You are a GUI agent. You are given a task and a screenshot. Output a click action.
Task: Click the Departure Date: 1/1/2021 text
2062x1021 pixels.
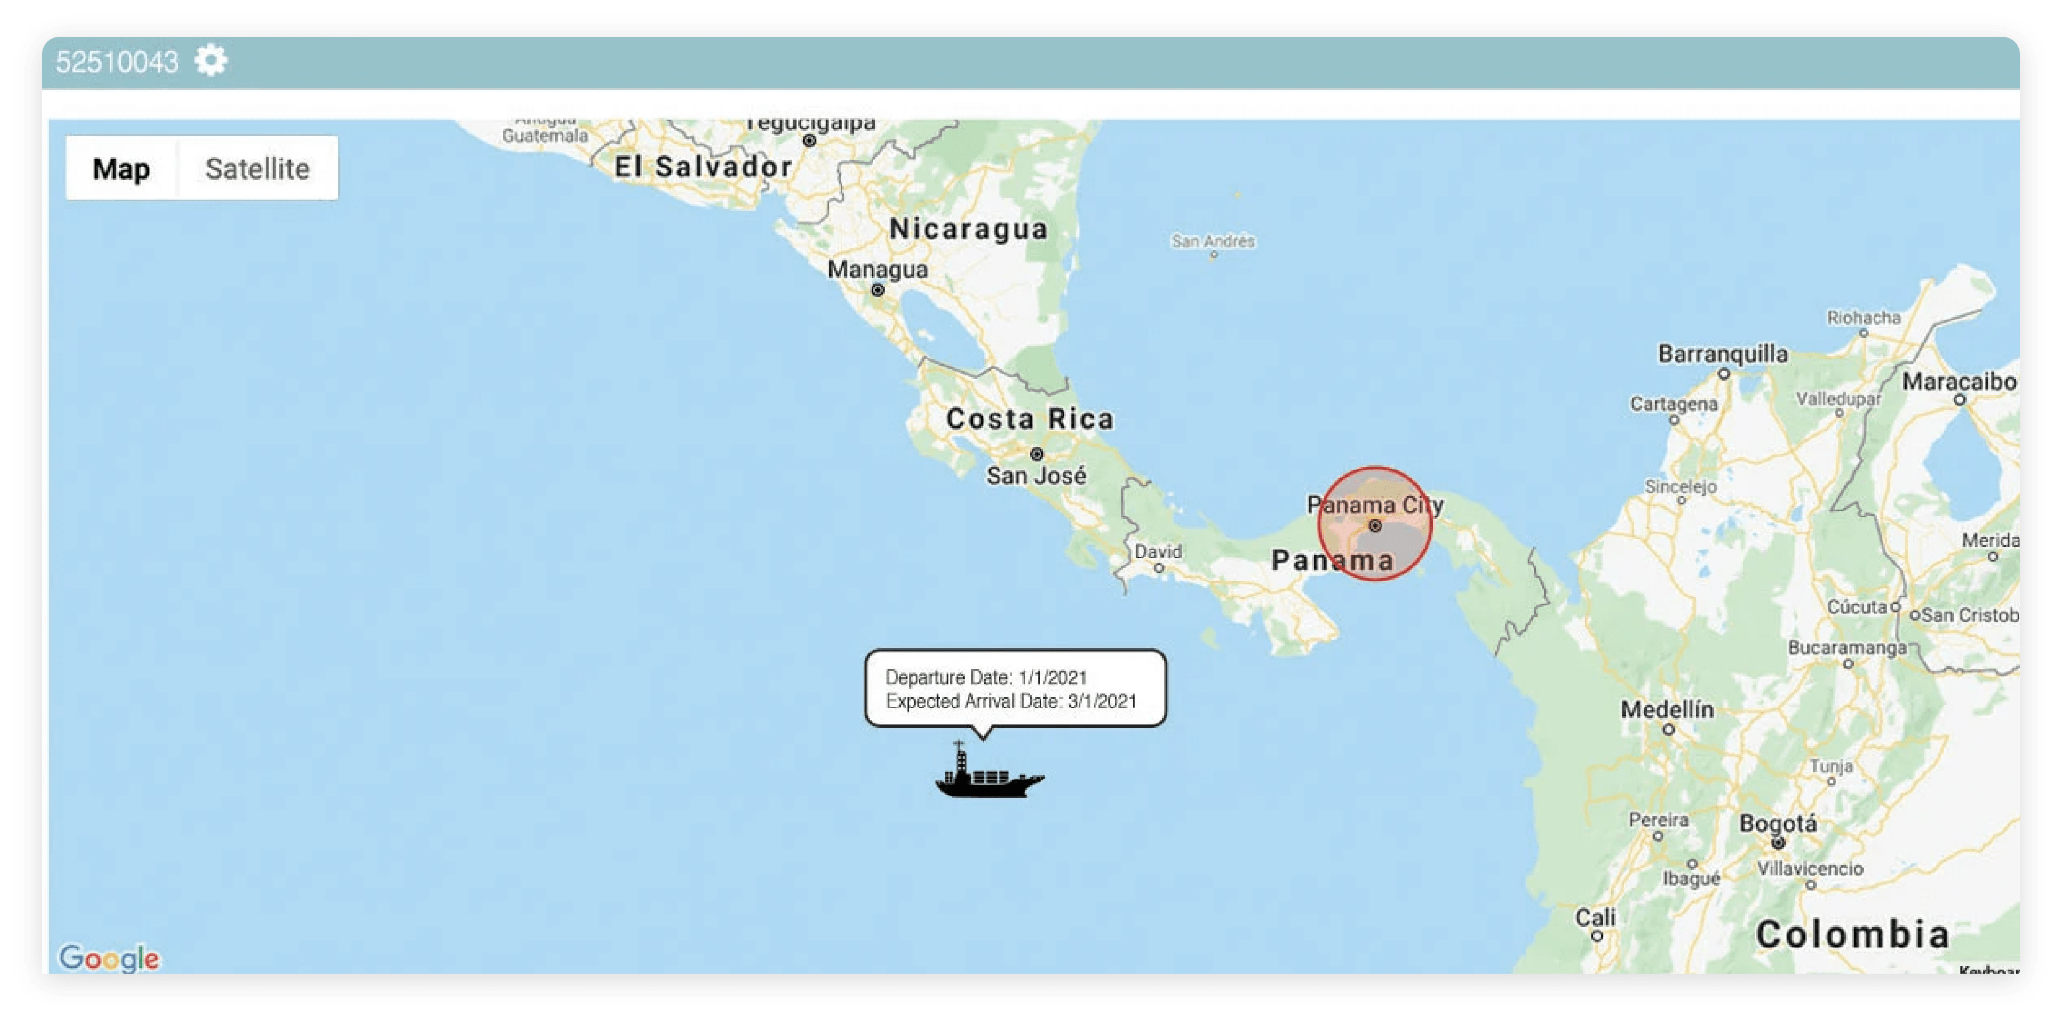point(985,677)
